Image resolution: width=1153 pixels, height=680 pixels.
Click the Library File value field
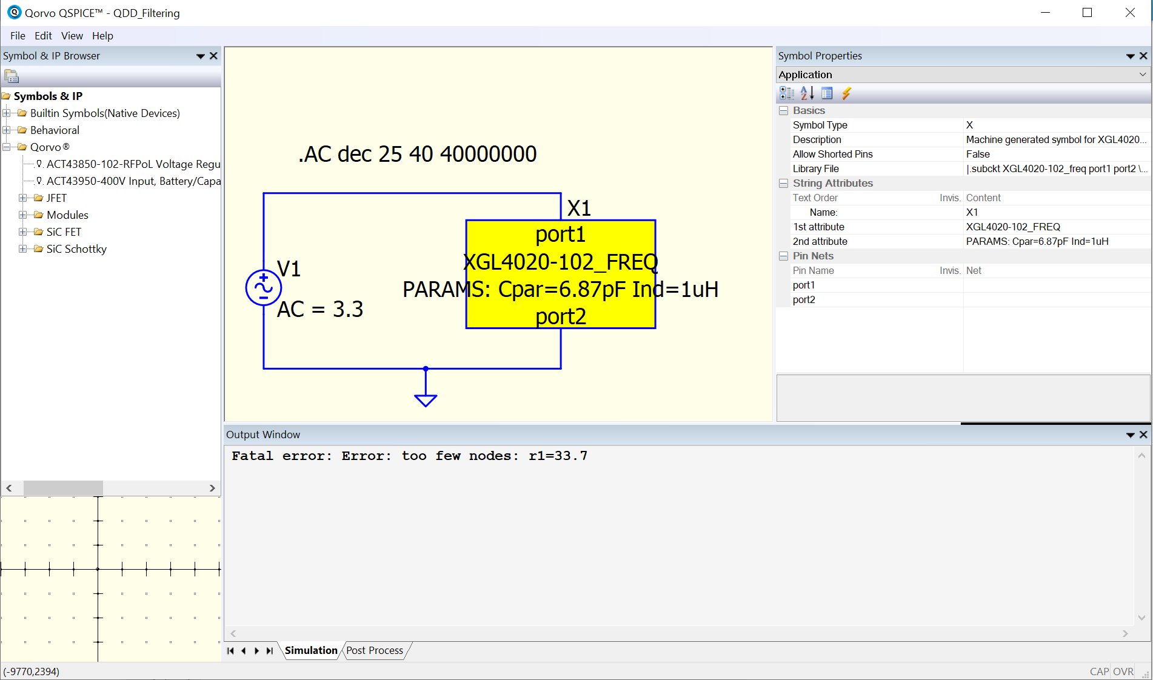coord(1057,169)
